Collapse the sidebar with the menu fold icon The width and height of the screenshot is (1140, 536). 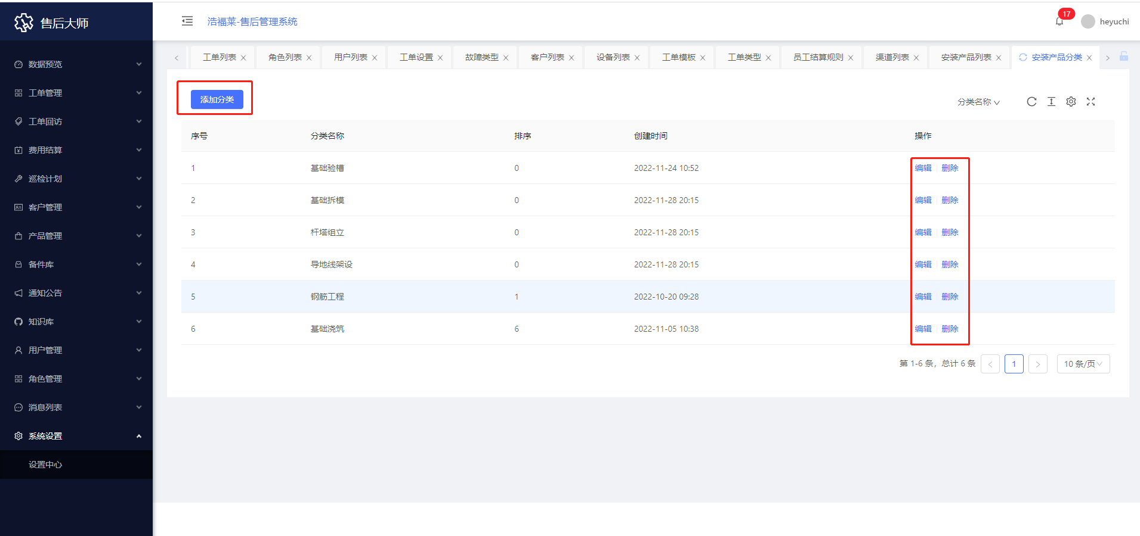coord(187,21)
